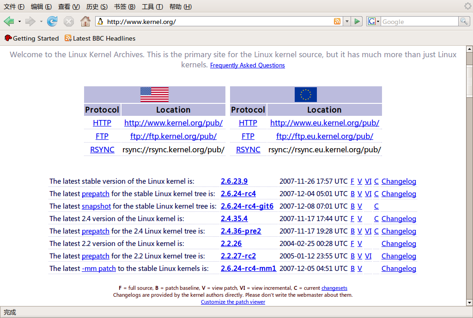Image resolution: width=473 pixels, height=318 pixels.
Task: Open the 书签 (B) menu
Action: coord(125,6)
